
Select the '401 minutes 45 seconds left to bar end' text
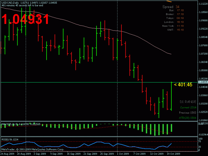pyautogui.click(x=22, y=5)
